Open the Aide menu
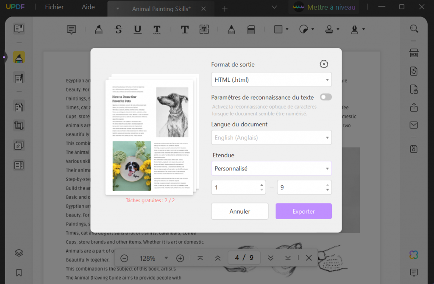This screenshot has height=284, width=434. 88,7
